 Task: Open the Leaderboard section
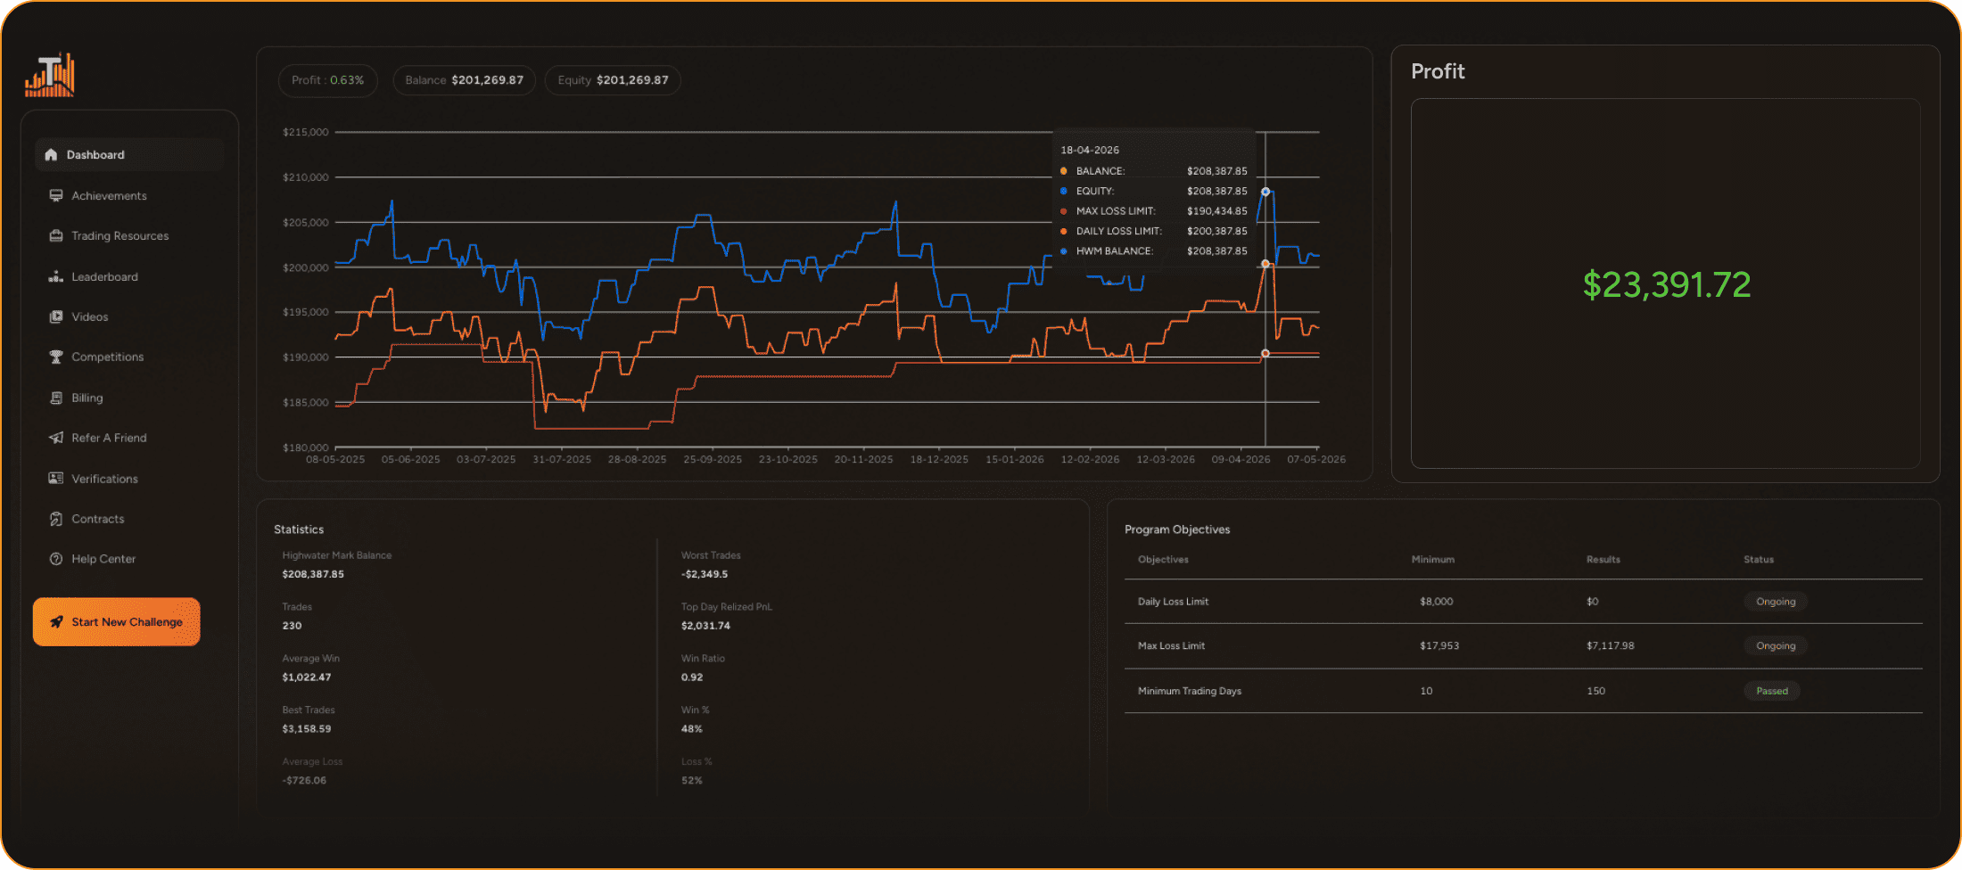(x=104, y=276)
